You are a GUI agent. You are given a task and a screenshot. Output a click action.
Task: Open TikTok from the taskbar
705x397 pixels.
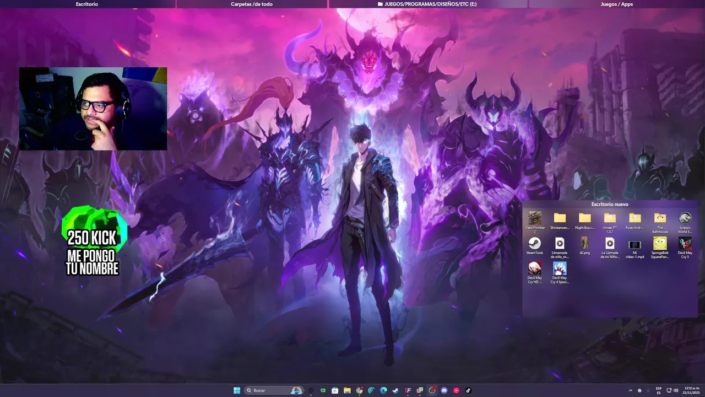click(x=468, y=390)
